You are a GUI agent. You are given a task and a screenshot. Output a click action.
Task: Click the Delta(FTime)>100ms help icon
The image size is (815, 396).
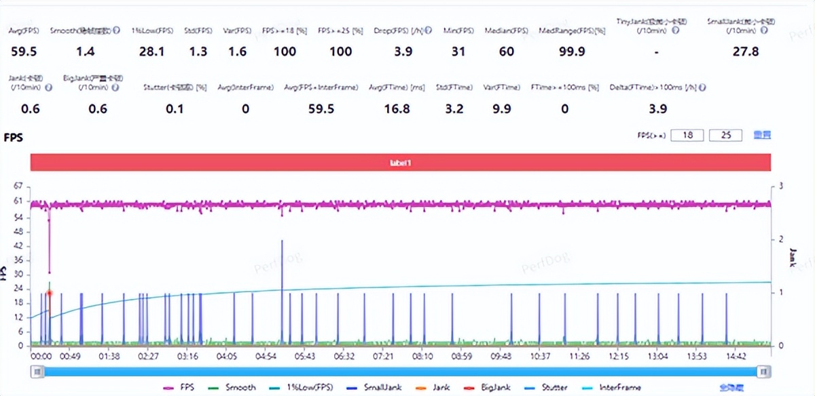(x=702, y=87)
